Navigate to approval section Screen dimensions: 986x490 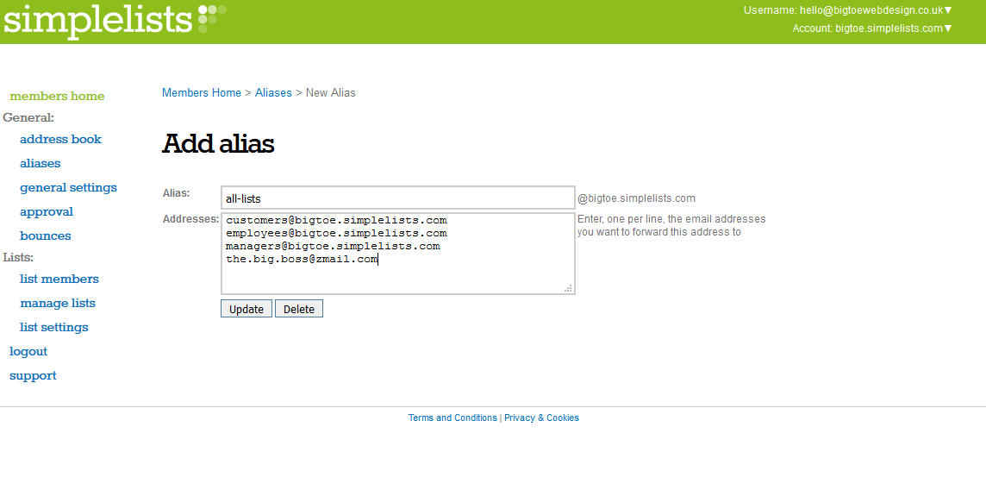click(47, 211)
